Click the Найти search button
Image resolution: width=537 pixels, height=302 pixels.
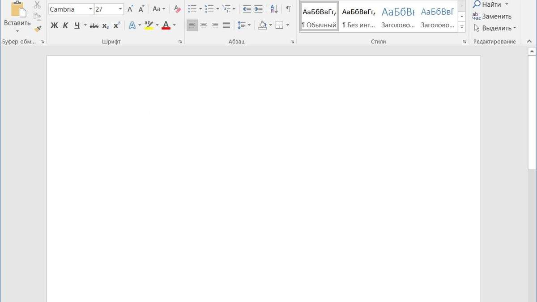(487, 4)
